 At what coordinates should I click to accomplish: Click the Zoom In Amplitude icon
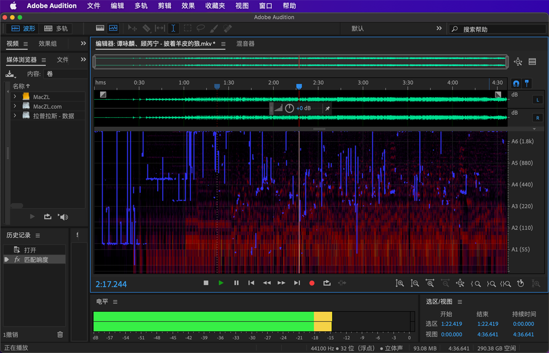(400, 284)
